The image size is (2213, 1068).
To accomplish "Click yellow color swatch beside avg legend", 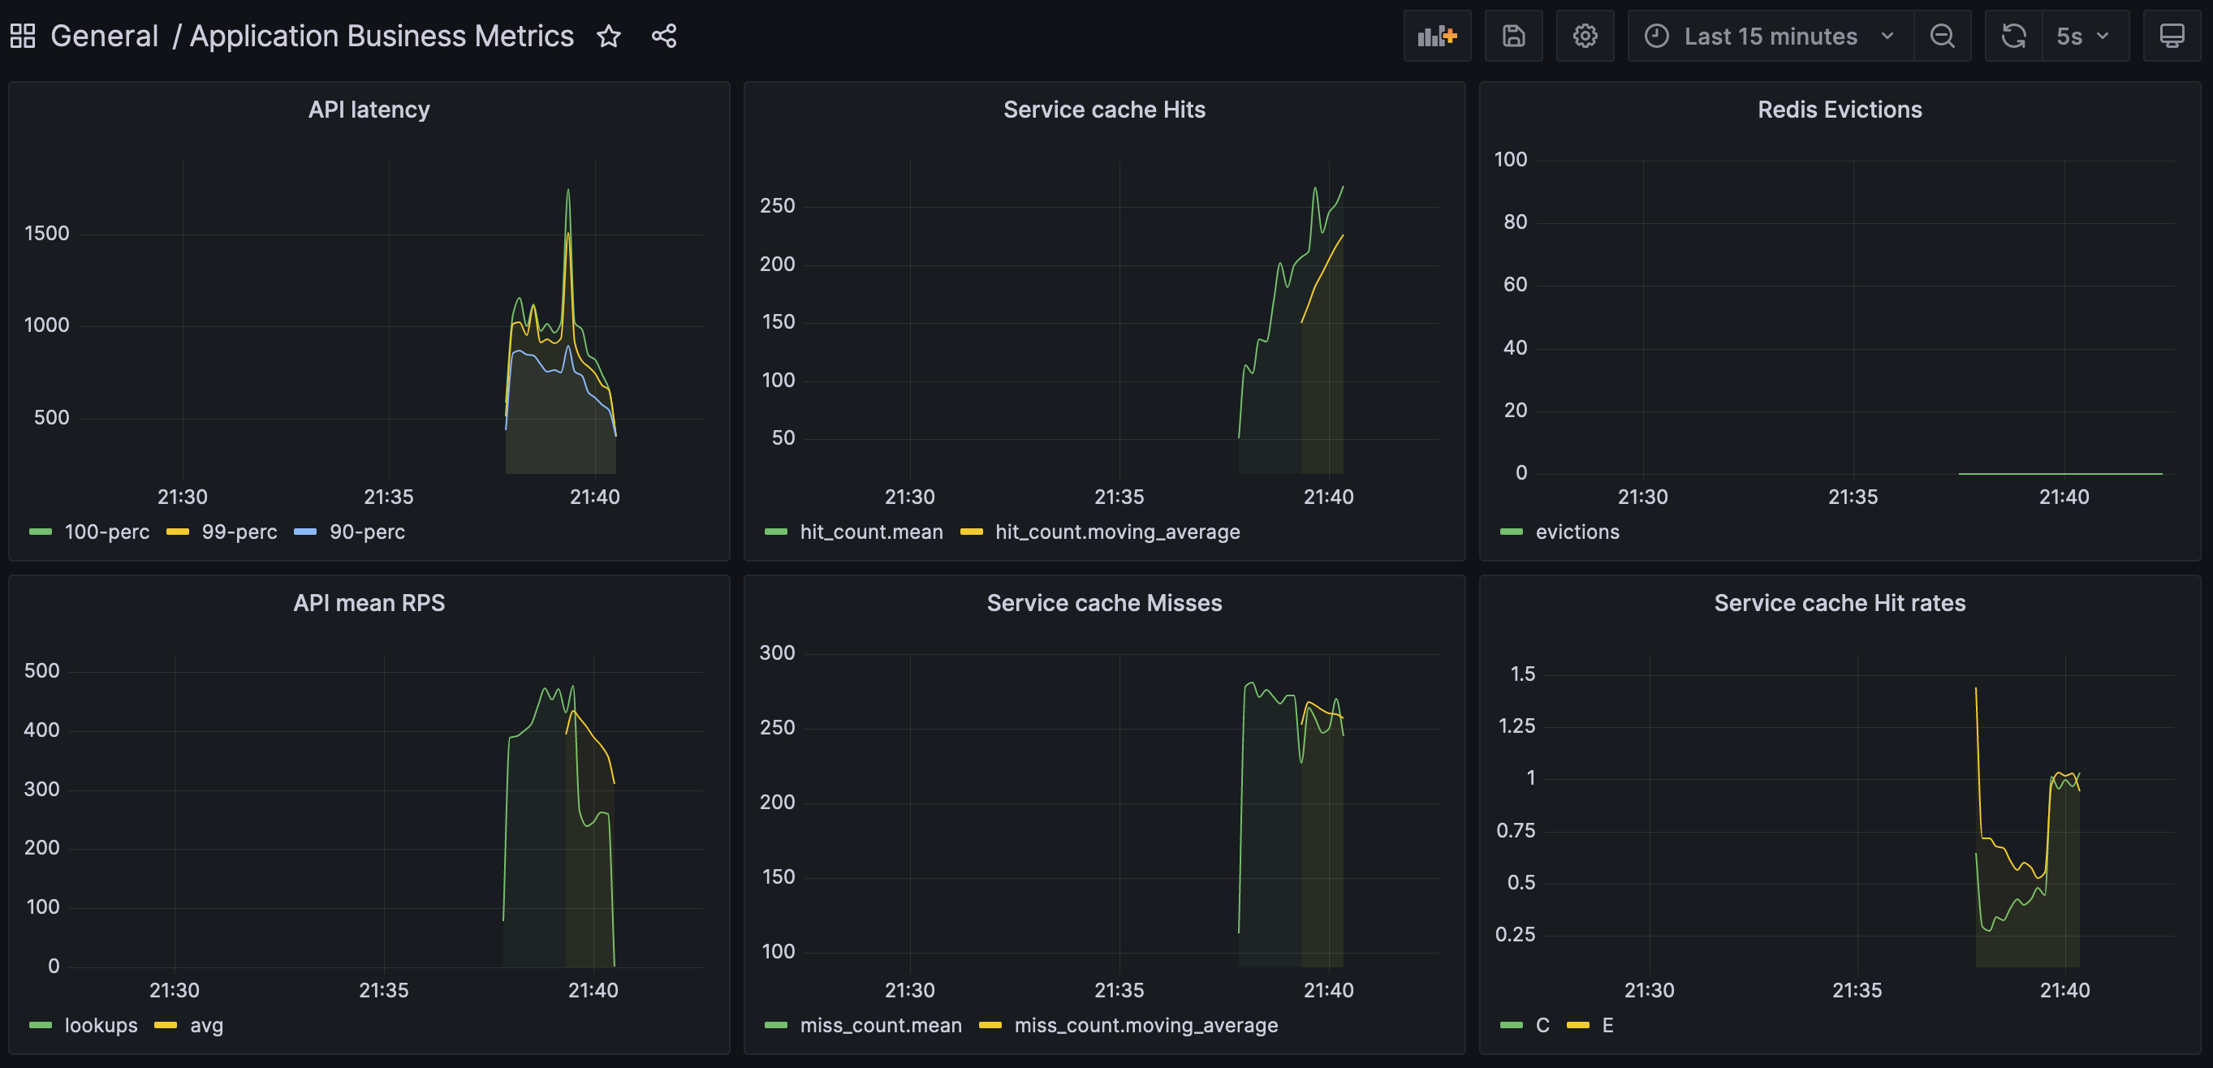I will [165, 1025].
